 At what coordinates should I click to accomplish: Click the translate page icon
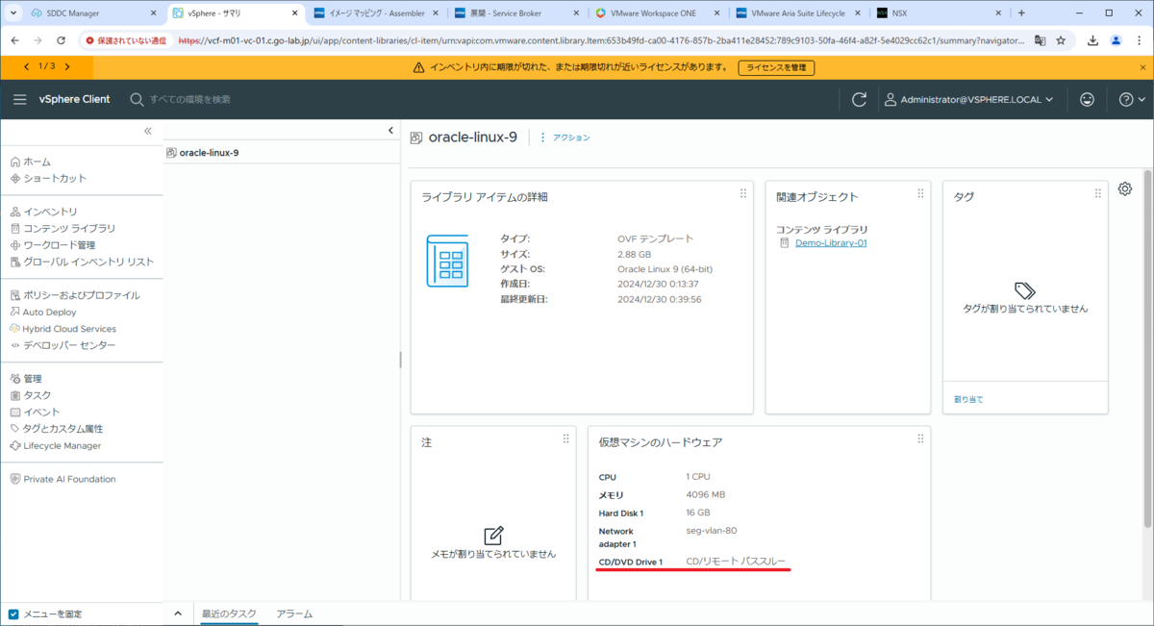(1040, 40)
